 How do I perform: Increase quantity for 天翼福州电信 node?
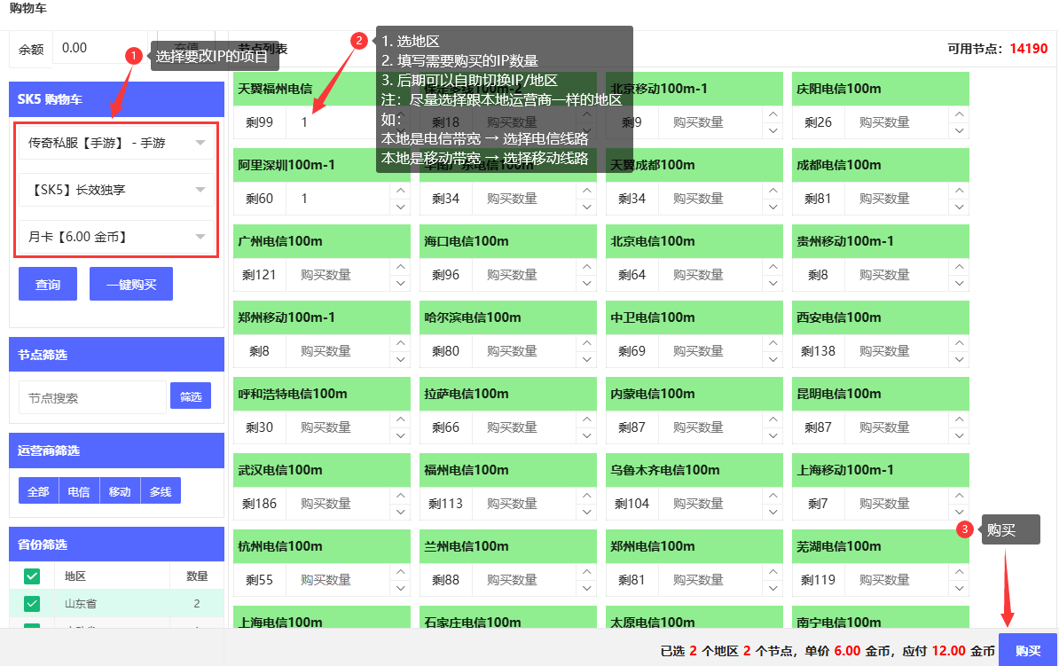coord(400,115)
